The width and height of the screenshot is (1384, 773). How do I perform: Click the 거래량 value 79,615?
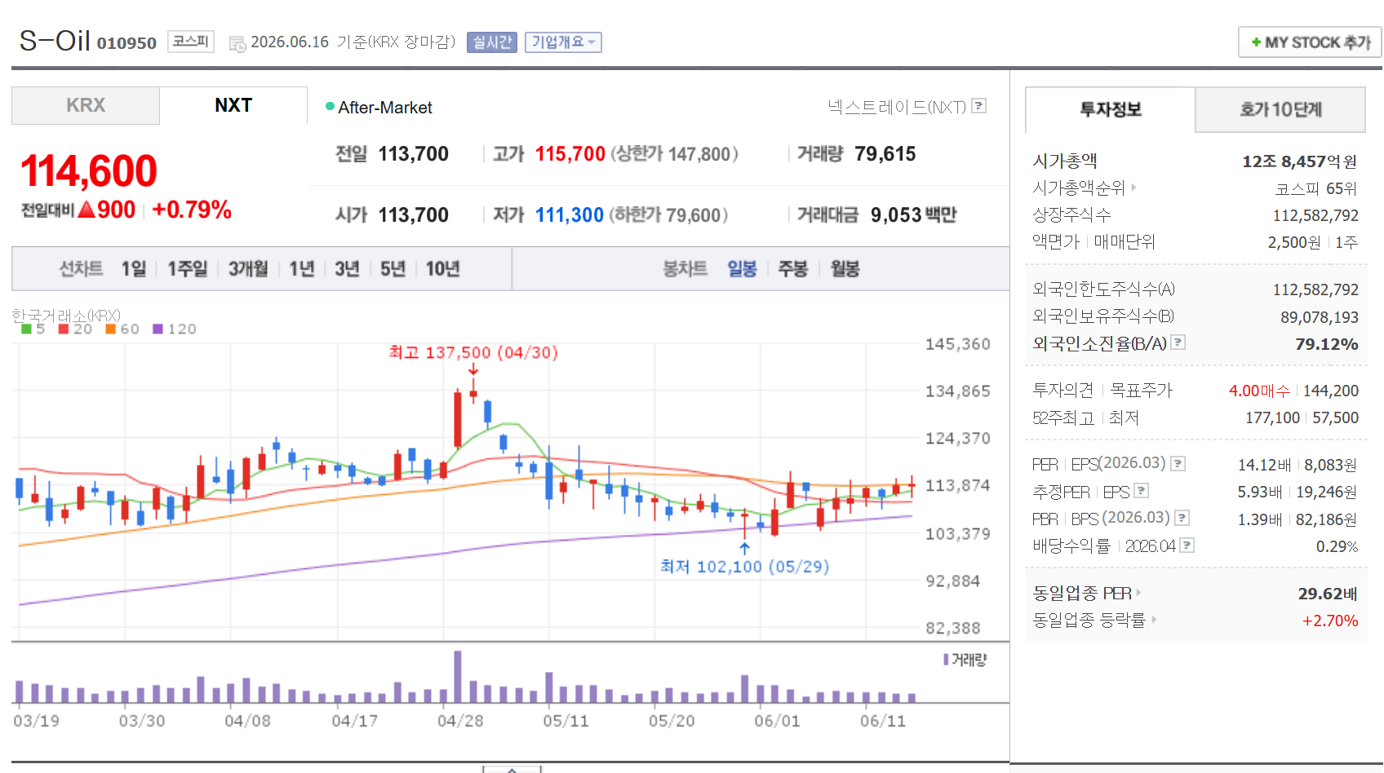point(885,154)
